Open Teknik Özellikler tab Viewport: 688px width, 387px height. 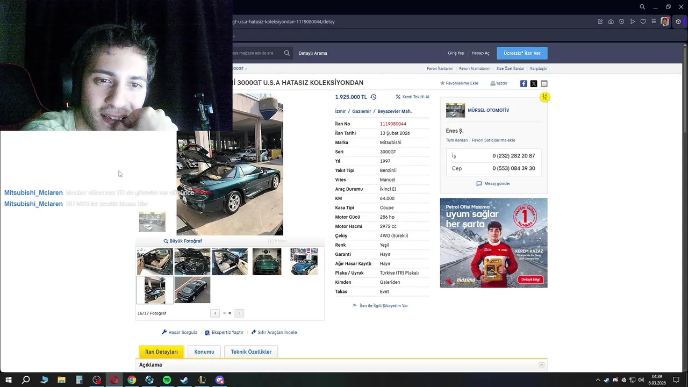click(x=251, y=352)
